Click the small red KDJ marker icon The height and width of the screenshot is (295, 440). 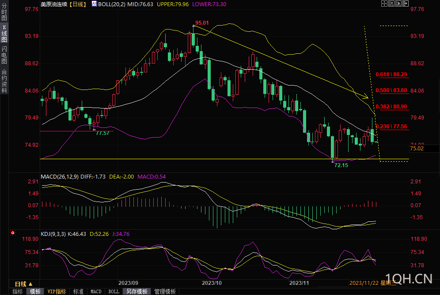pos(13,232)
